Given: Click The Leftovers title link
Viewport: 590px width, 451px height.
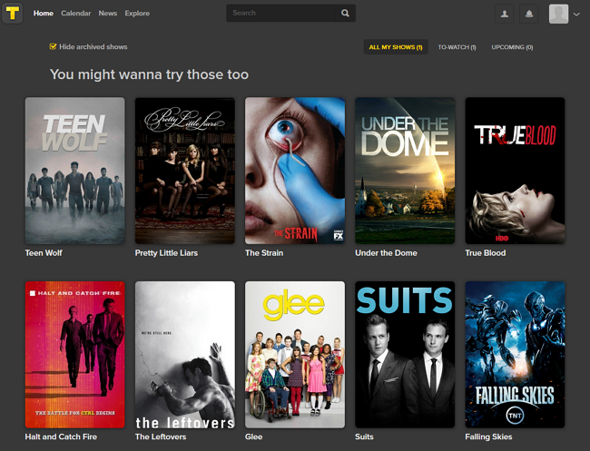Looking at the screenshot, I should (161, 437).
